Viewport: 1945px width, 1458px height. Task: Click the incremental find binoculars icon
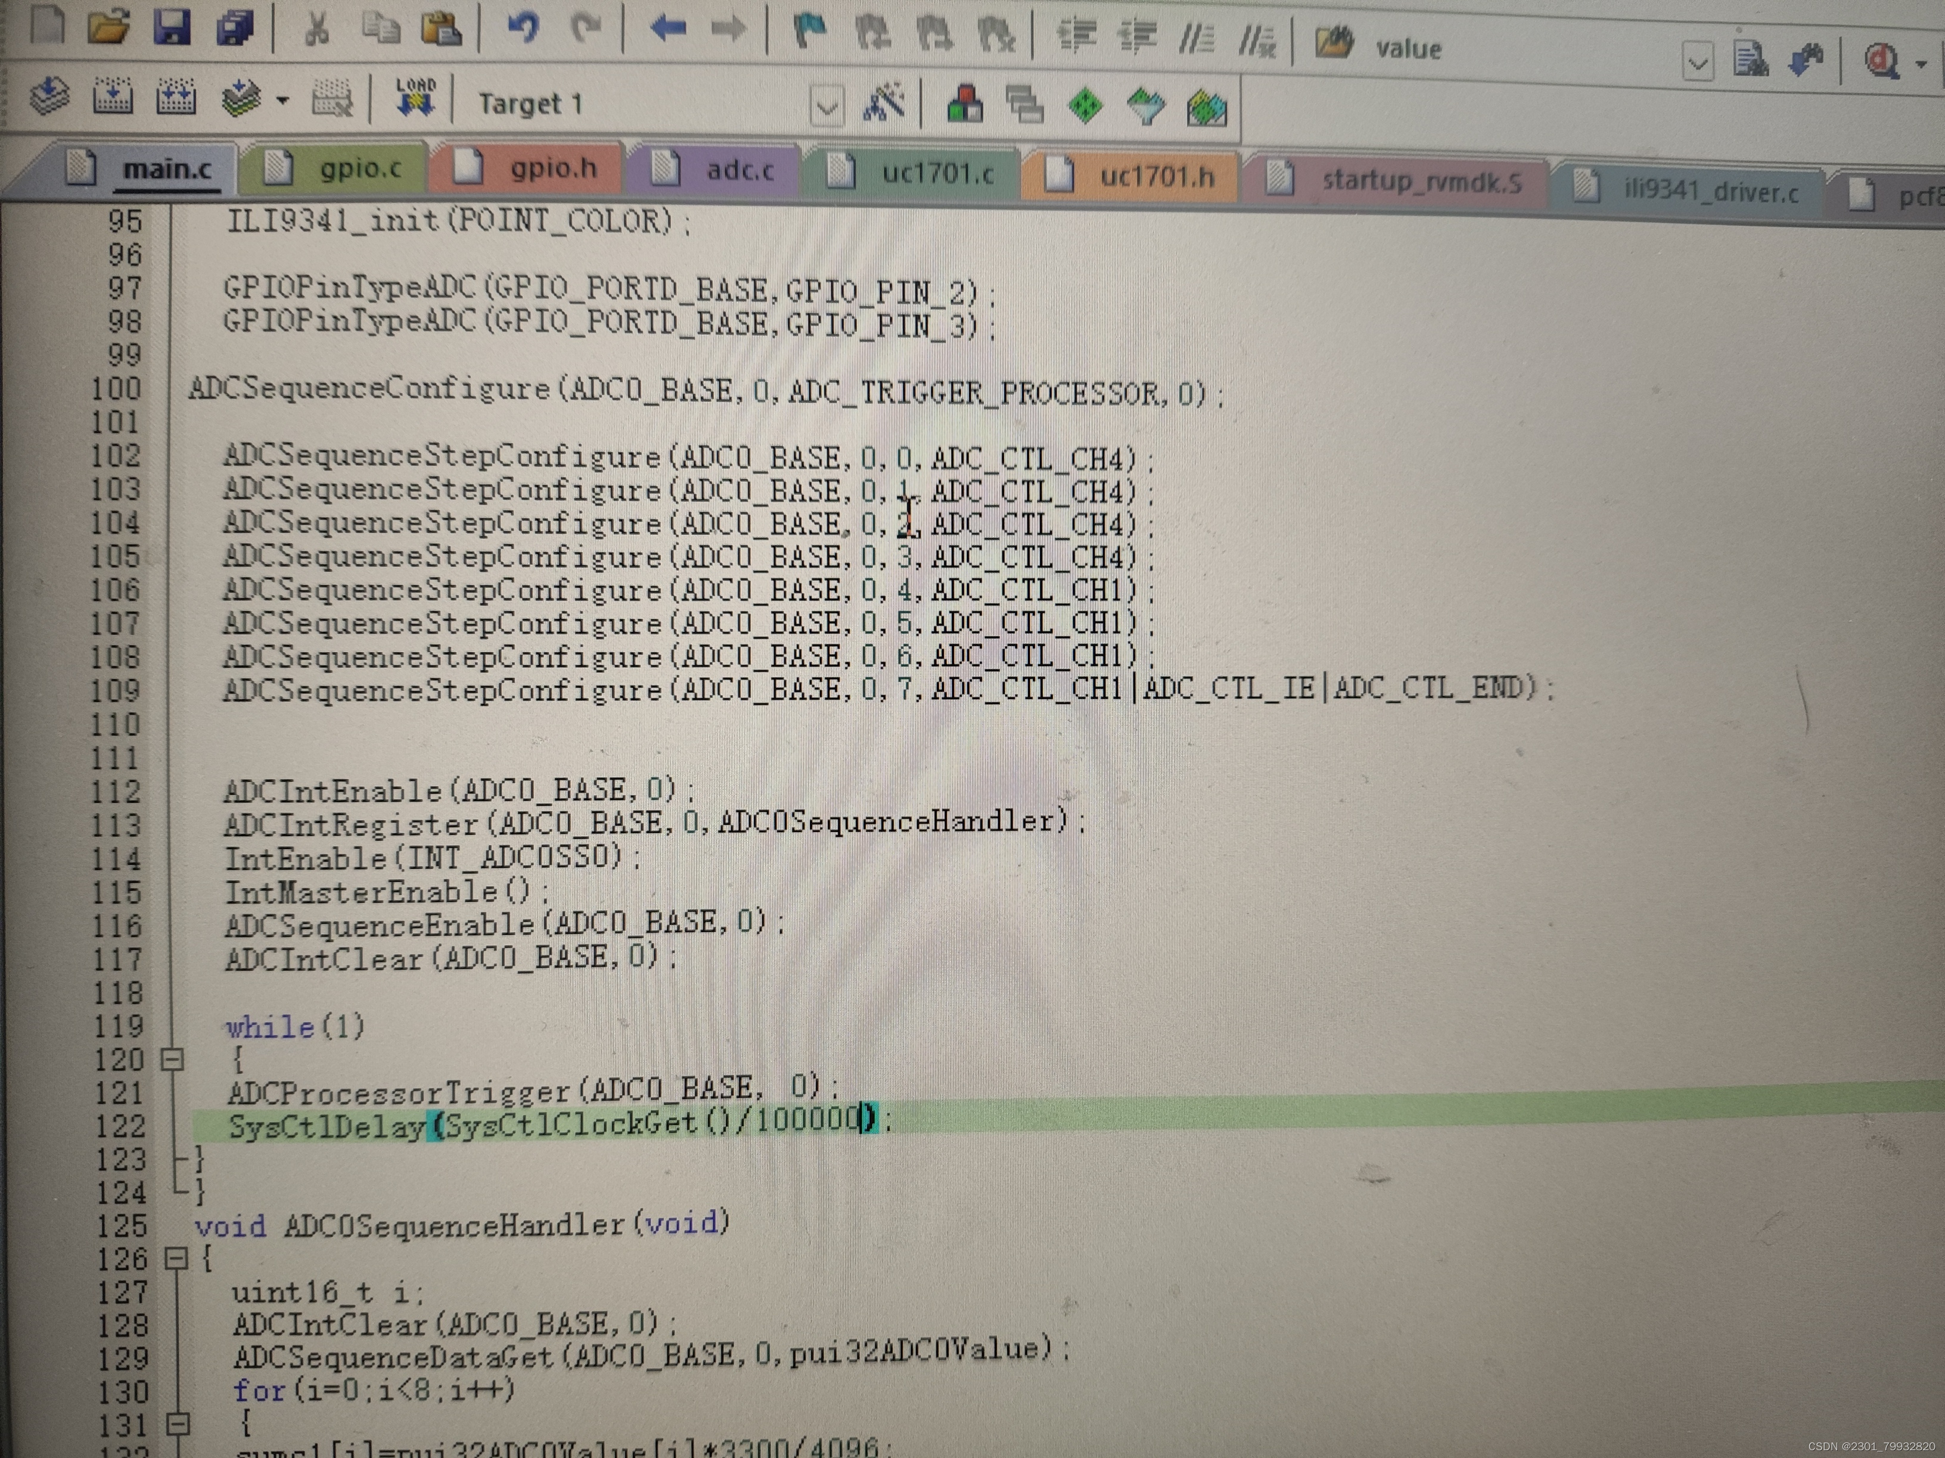tap(1807, 61)
